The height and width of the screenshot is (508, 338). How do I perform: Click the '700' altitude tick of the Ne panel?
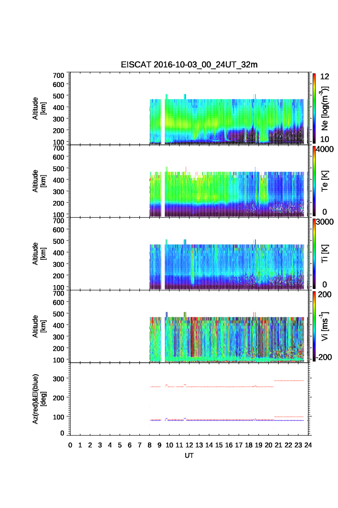point(59,76)
